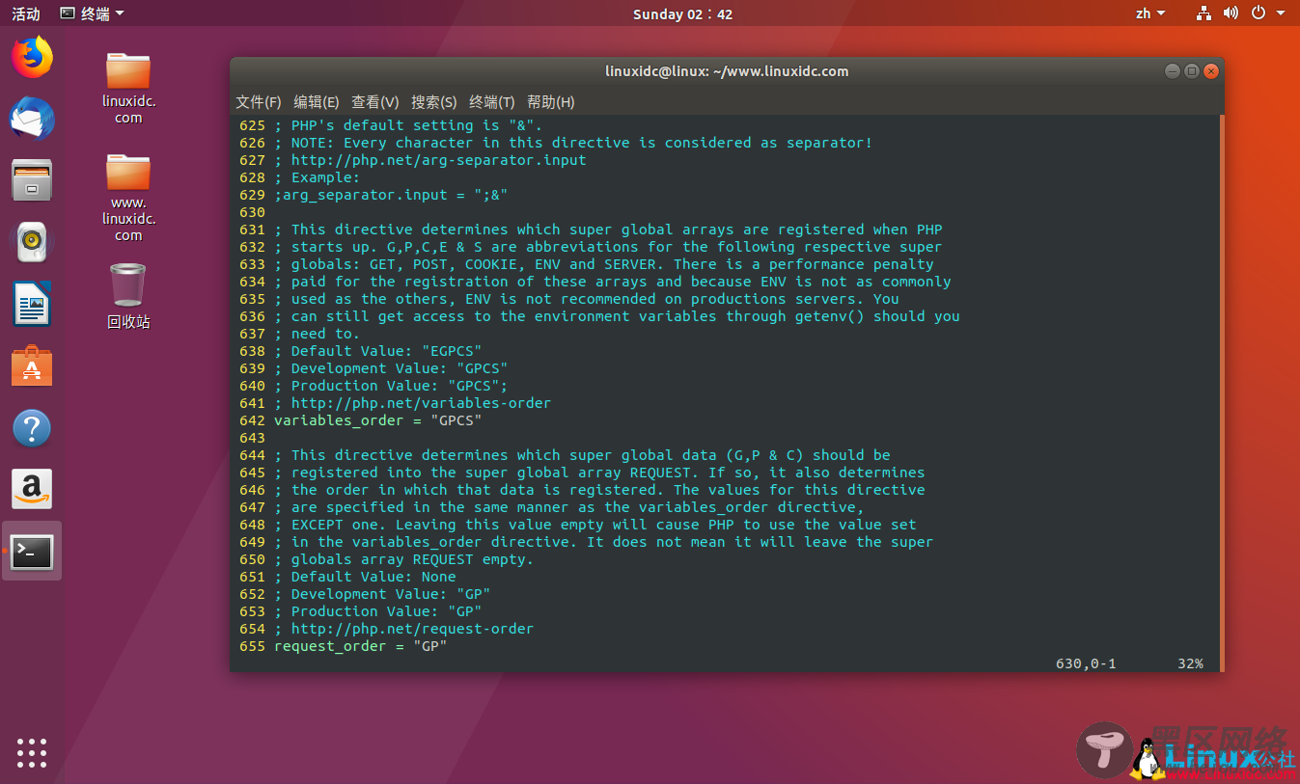Select the linuxidc.com desktop folder
This screenshot has width=1300, height=784.
click(x=128, y=88)
